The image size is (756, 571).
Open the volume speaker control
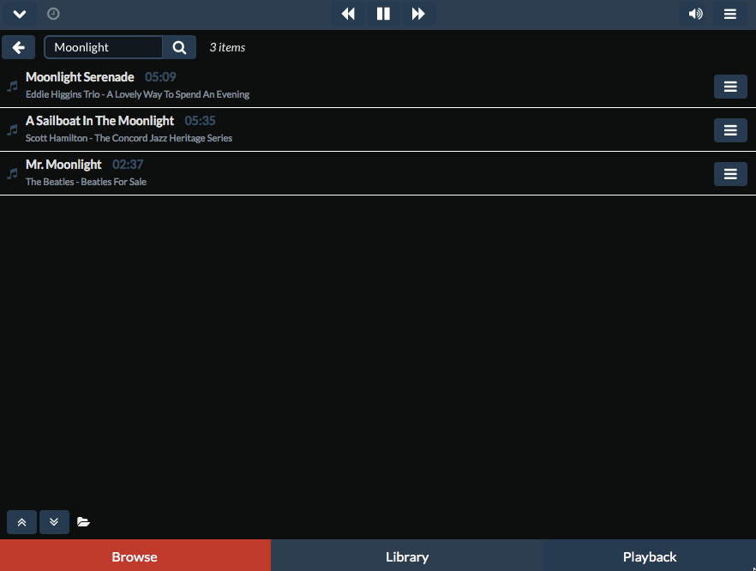pyautogui.click(x=695, y=14)
